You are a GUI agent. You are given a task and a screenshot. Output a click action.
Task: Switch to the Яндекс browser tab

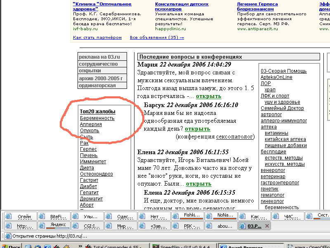tap(58, 225)
